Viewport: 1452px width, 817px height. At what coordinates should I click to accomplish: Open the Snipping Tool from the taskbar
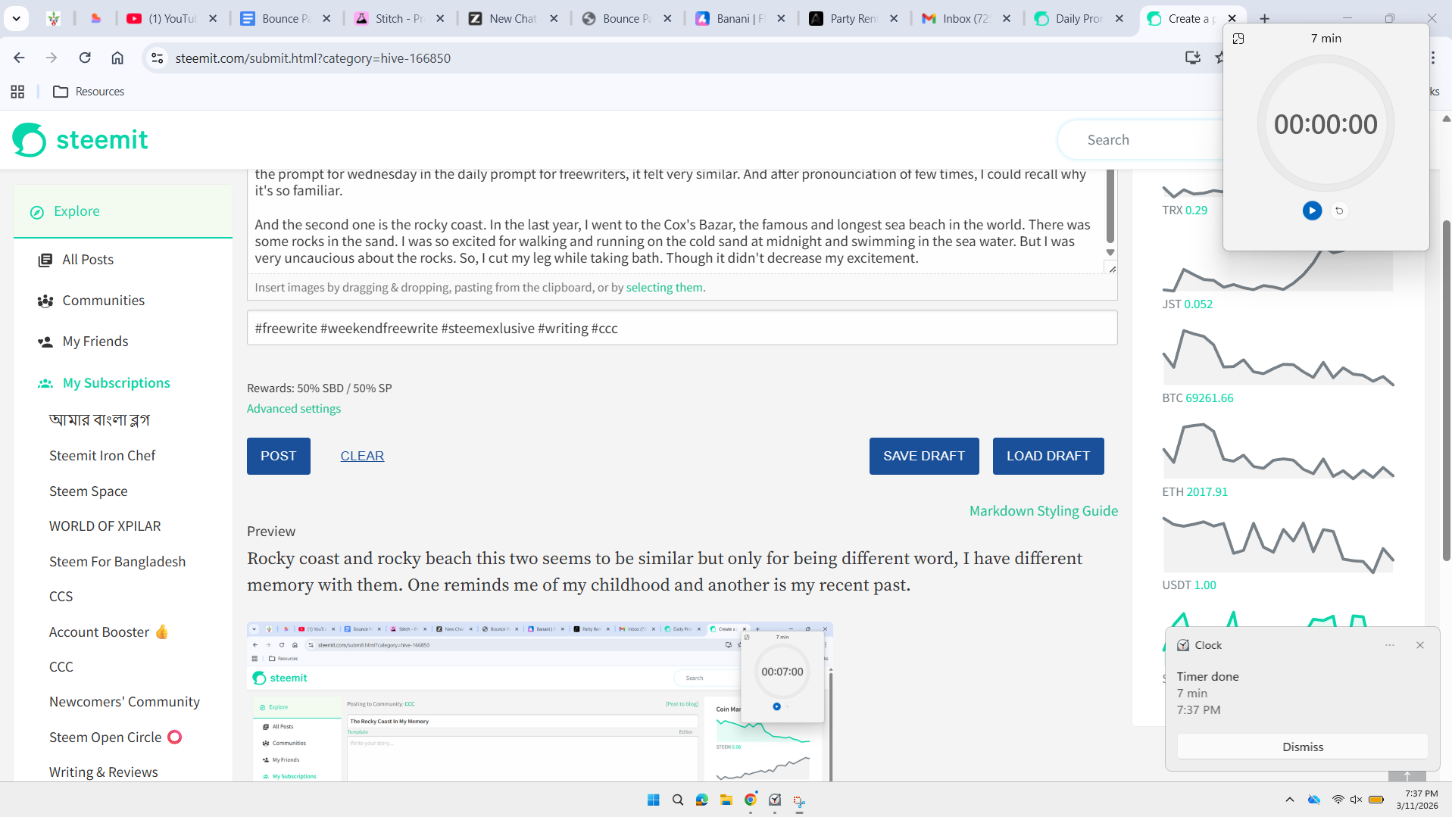pyautogui.click(x=799, y=800)
